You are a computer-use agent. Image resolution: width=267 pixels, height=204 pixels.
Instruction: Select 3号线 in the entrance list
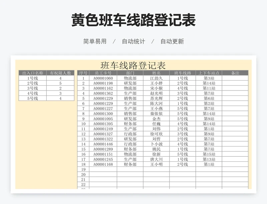click(x=32, y=89)
